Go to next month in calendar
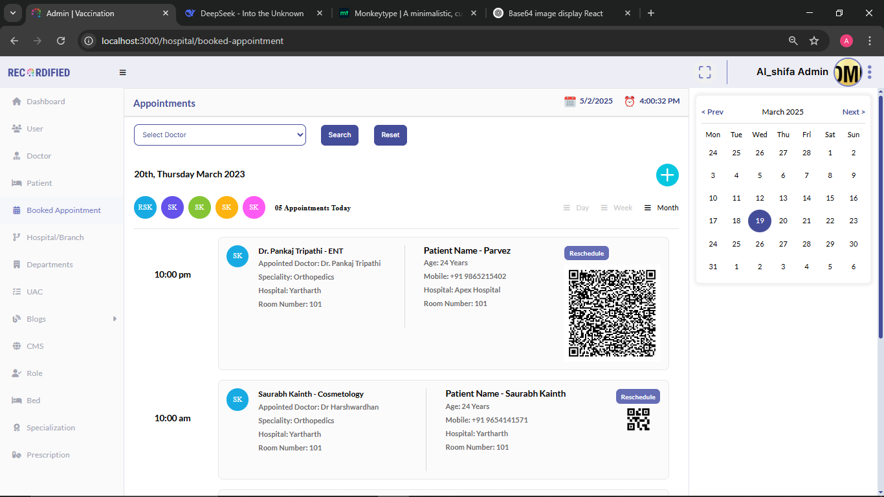This screenshot has height=497, width=884. pyautogui.click(x=853, y=112)
